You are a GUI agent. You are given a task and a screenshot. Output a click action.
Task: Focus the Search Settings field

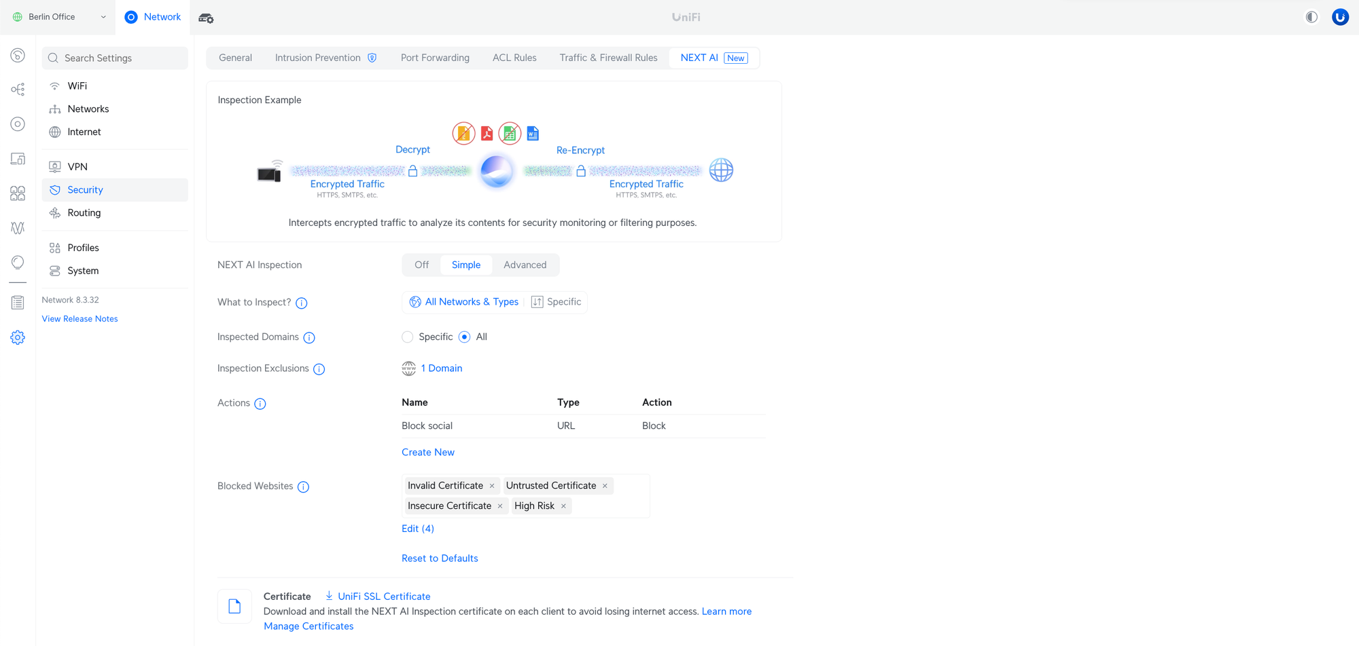[x=116, y=58]
